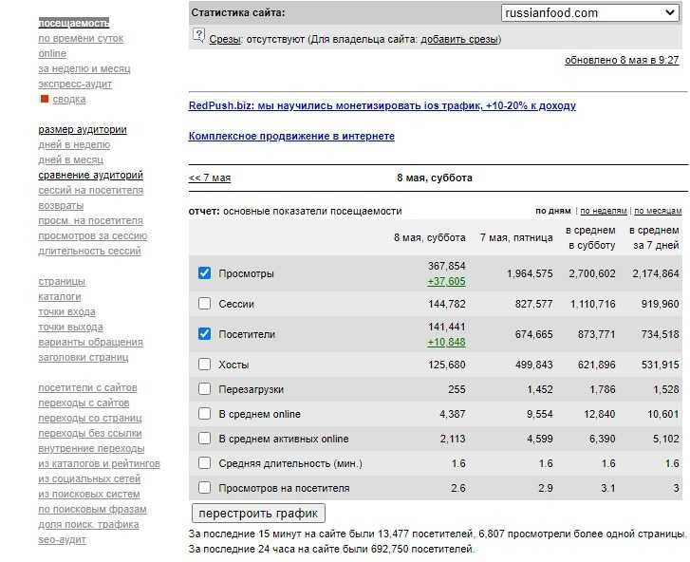Open точки выхода report
Screen dimensions: 690x562
coord(70,327)
